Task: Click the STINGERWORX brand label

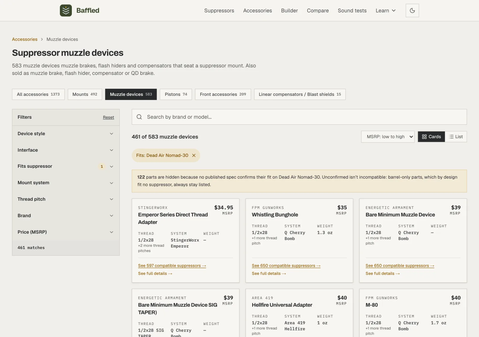Action: tap(153, 208)
